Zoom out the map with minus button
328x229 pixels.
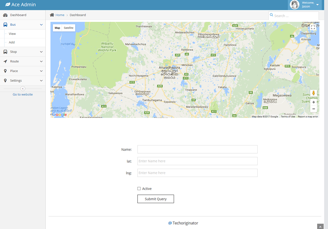(x=314, y=109)
